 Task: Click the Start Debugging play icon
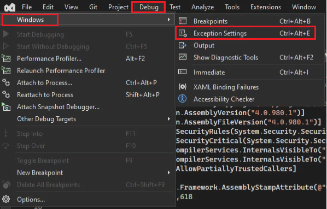(x=6, y=34)
